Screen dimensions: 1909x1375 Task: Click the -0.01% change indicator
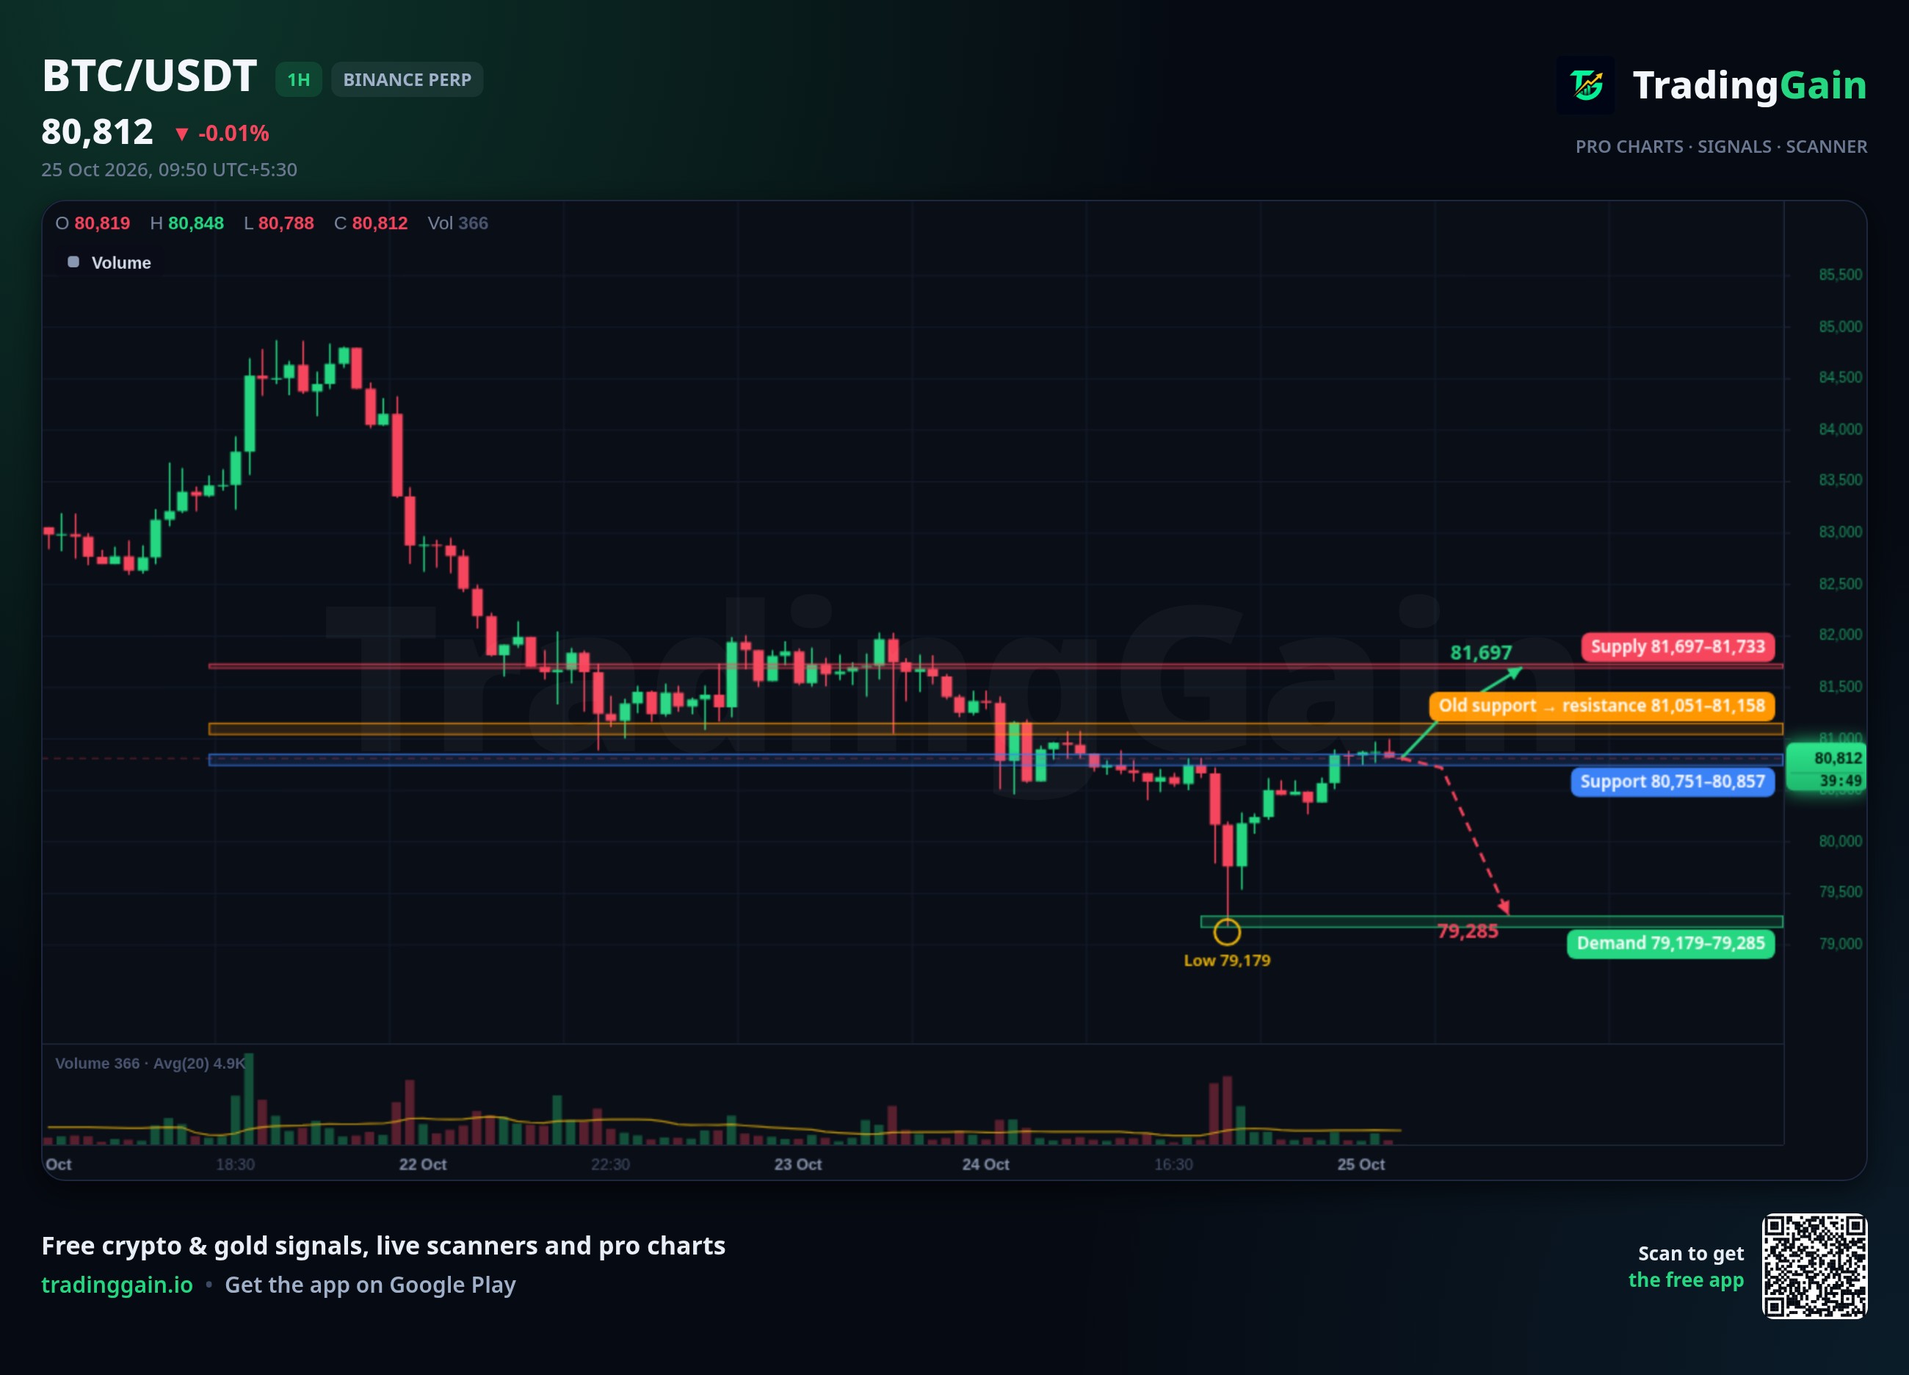point(222,133)
